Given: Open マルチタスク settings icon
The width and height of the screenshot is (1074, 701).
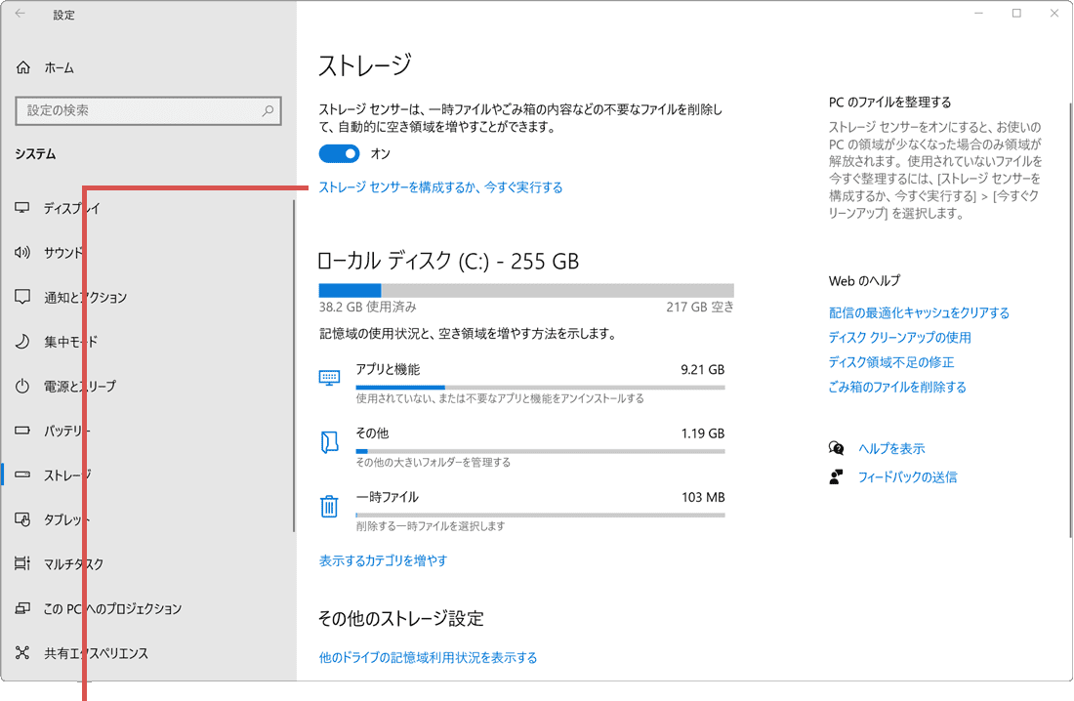Looking at the screenshot, I should coord(23,564).
